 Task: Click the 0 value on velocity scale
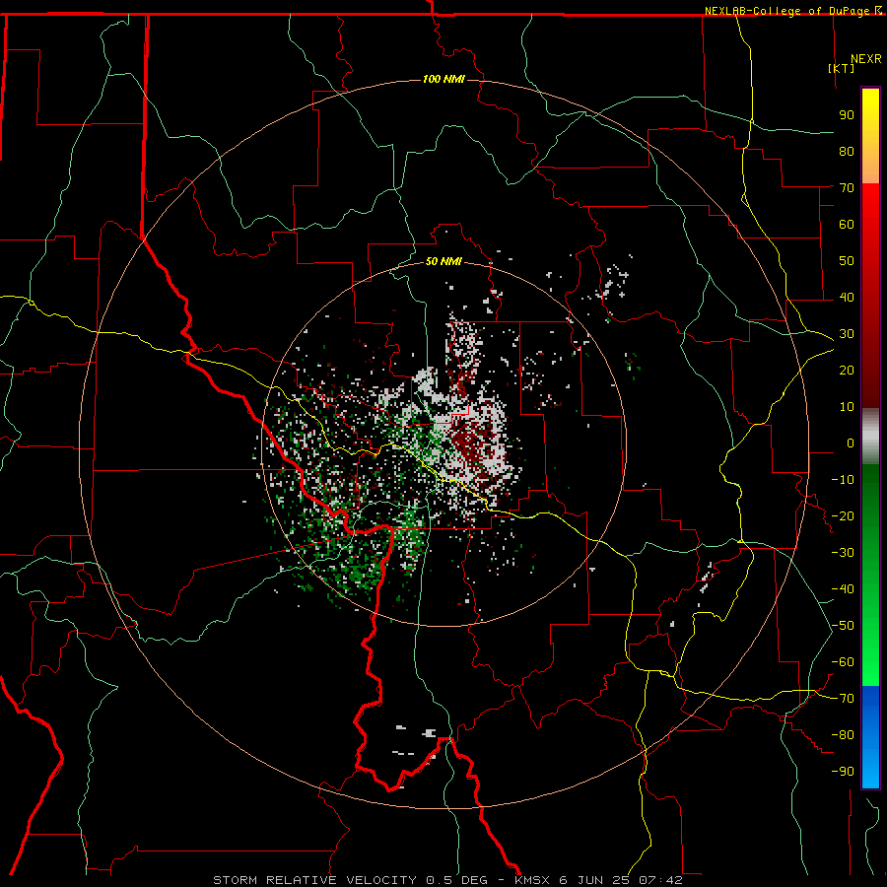tap(851, 443)
